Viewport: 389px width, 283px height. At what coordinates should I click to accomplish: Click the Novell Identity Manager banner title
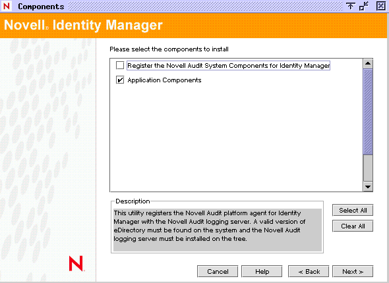coord(83,25)
